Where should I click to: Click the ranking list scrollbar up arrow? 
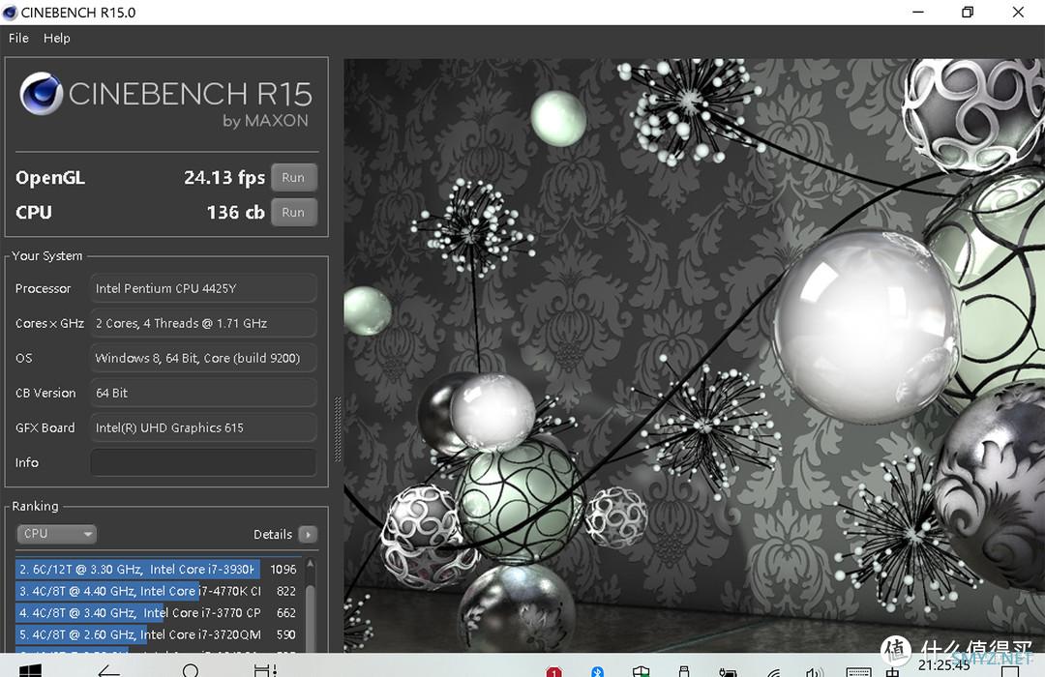tap(310, 565)
